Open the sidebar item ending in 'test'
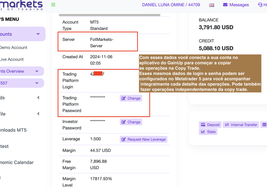 4,146
